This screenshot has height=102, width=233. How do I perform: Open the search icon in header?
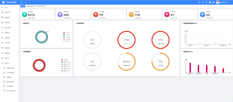pos(199,2)
